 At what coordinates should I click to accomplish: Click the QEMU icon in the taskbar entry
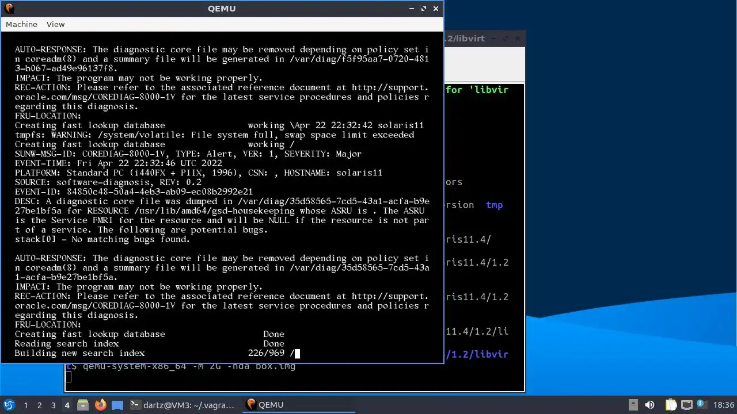click(x=250, y=404)
